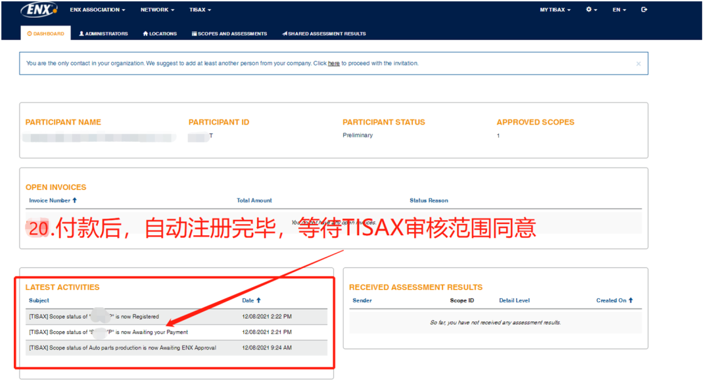Open the settings gear menu
This screenshot has width=710, height=389.
[x=592, y=9]
